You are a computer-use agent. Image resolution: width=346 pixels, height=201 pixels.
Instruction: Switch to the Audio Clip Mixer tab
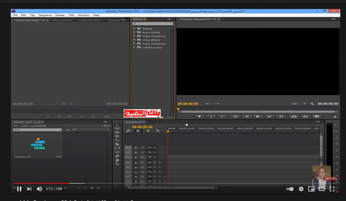[90, 20]
